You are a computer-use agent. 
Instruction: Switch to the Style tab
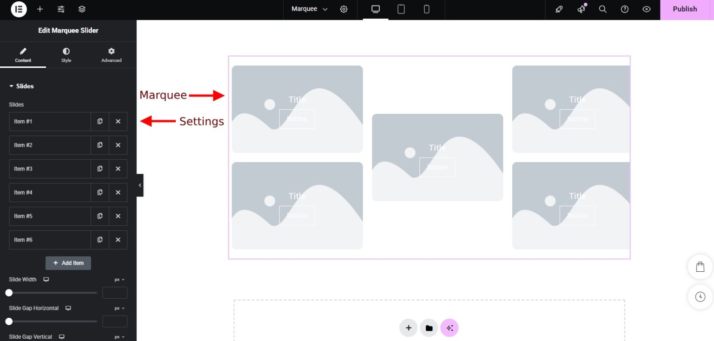click(66, 55)
